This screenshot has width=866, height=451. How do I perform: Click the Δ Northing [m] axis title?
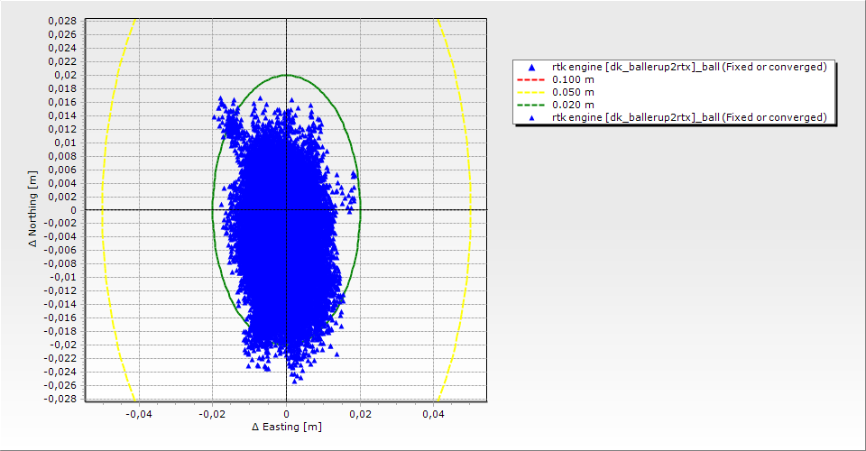tap(33, 208)
